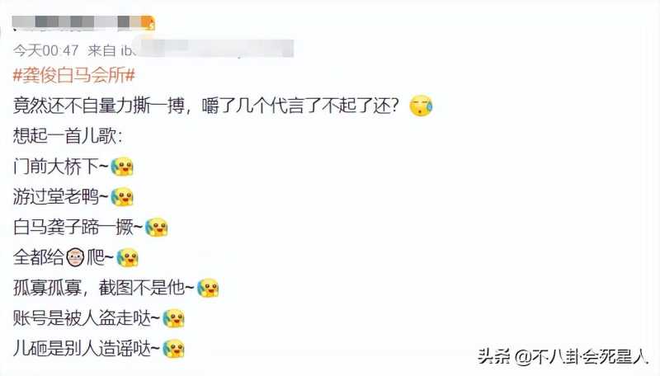The image size is (660, 376).
Task: Click the text 孤寡孤寡,截图不是他
Action: tap(98, 288)
